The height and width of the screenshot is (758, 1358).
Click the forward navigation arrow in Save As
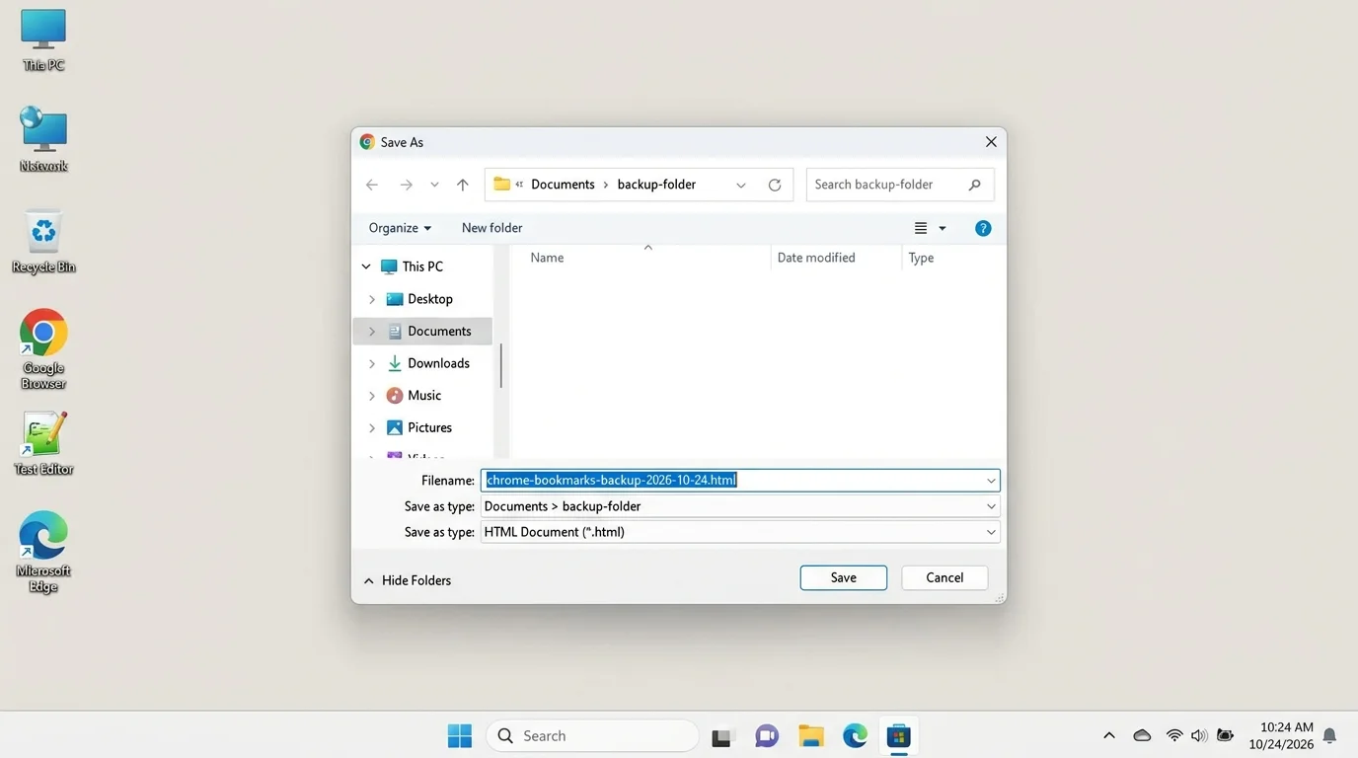pos(406,185)
